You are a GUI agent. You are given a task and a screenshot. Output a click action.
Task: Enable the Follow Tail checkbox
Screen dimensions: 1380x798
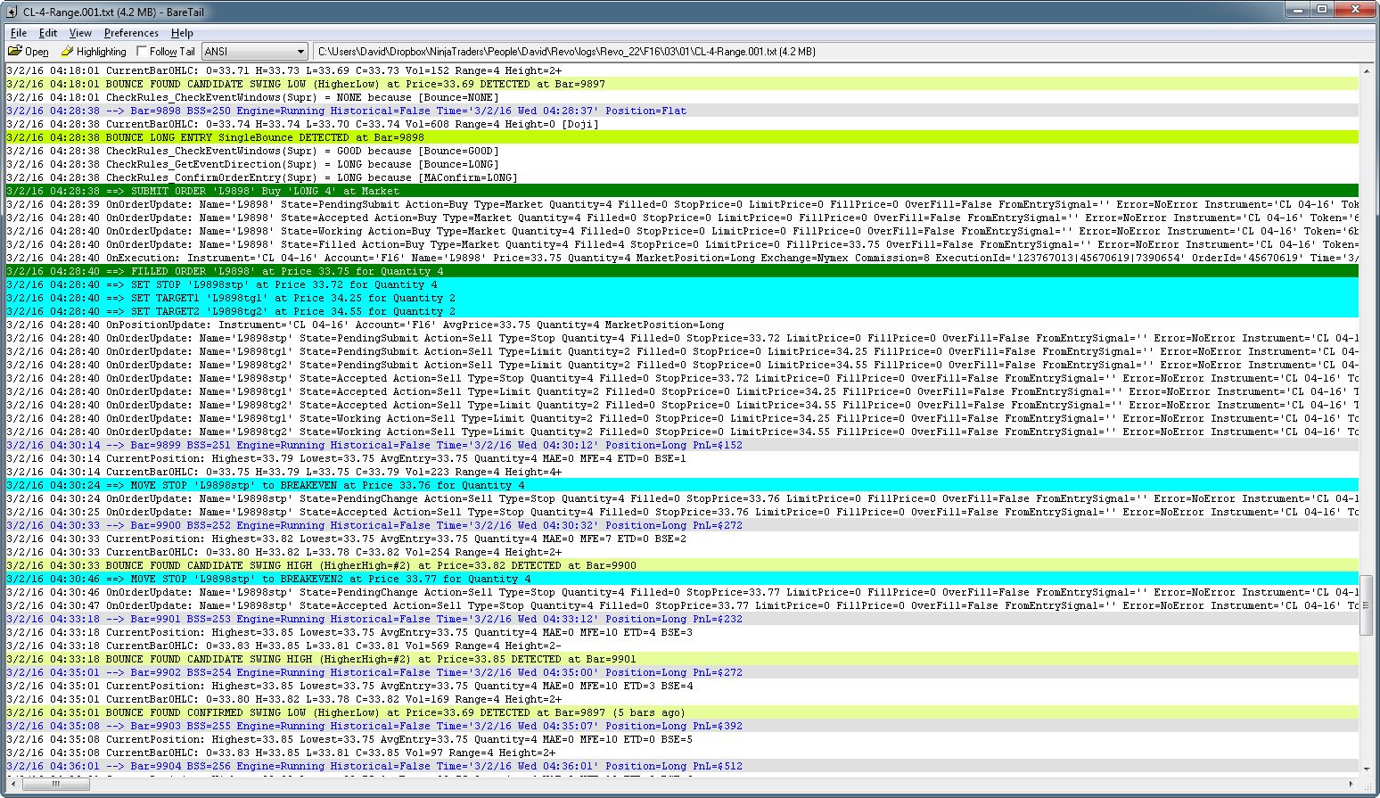[x=142, y=52]
